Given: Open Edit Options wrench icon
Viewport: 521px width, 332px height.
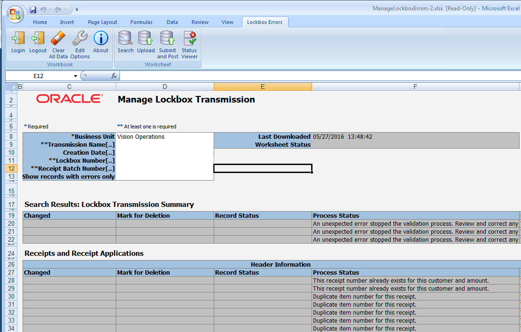Looking at the screenshot, I should tap(80, 38).
